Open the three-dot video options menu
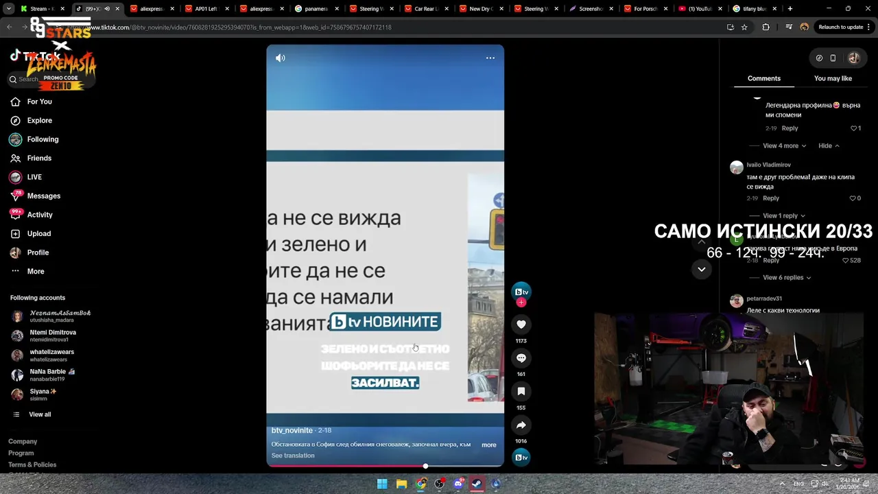Viewport: 878px width, 494px height. (490, 58)
